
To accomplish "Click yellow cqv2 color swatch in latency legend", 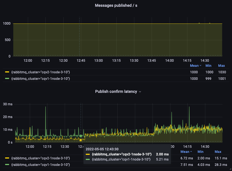I will (x=7, y=158).
